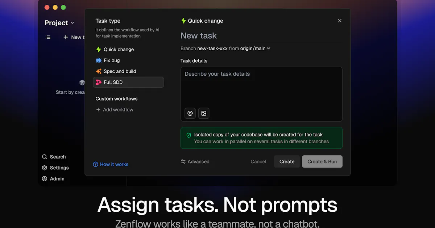Click the 'Custom workflows' heading
The image size is (435, 228).
(116, 98)
